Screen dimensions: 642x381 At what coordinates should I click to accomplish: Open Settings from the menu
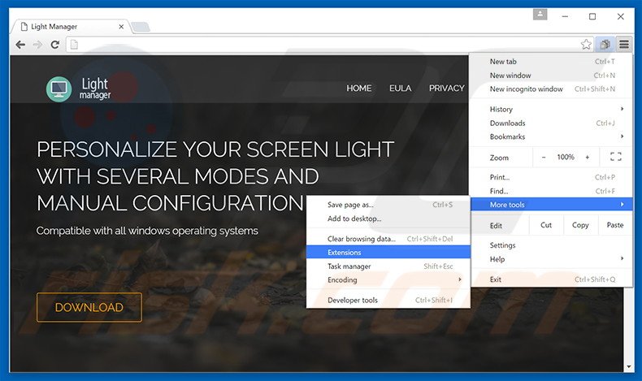point(551,245)
